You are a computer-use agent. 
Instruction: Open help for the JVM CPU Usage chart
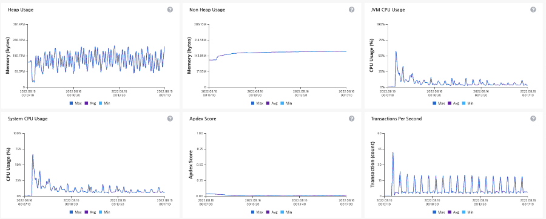(533, 9)
